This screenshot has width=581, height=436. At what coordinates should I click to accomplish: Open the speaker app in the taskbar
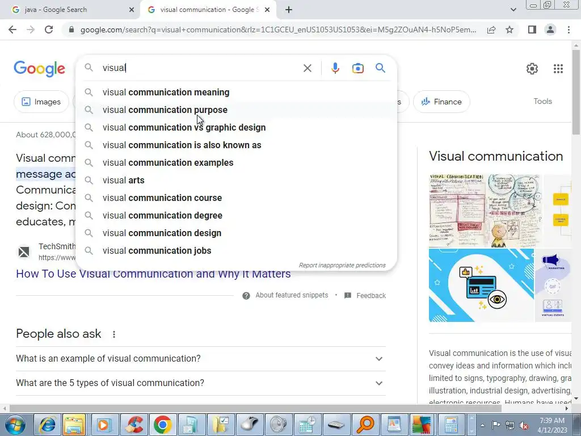278,425
